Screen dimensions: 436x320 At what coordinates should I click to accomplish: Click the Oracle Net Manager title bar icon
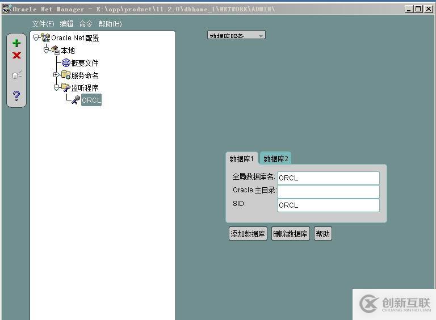(7, 9)
